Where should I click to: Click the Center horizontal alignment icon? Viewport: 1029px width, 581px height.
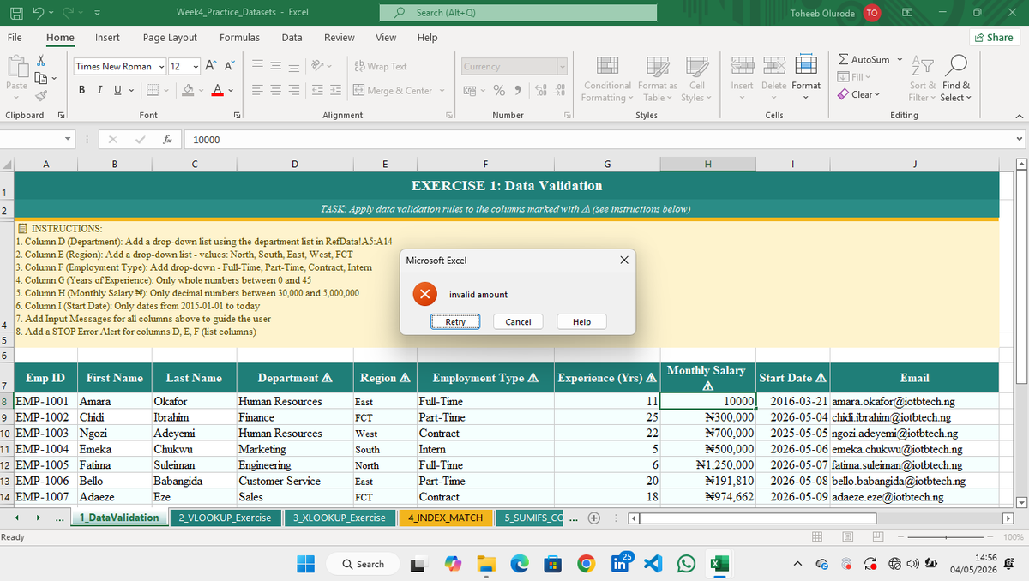pyautogui.click(x=274, y=90)
